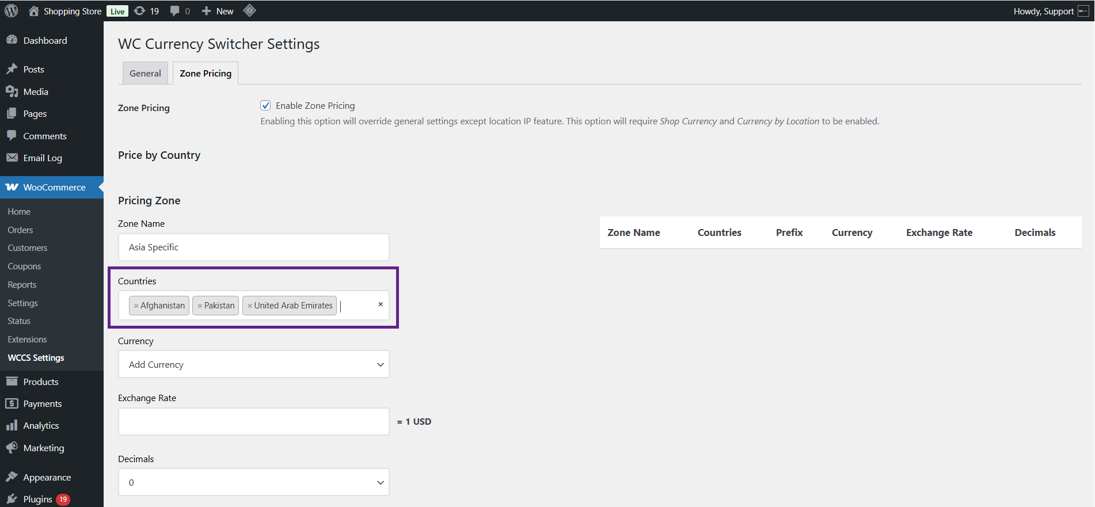Click the Posts pin icon
Viewport: 1095px width, 507px height.
click(x=12, y=69)
